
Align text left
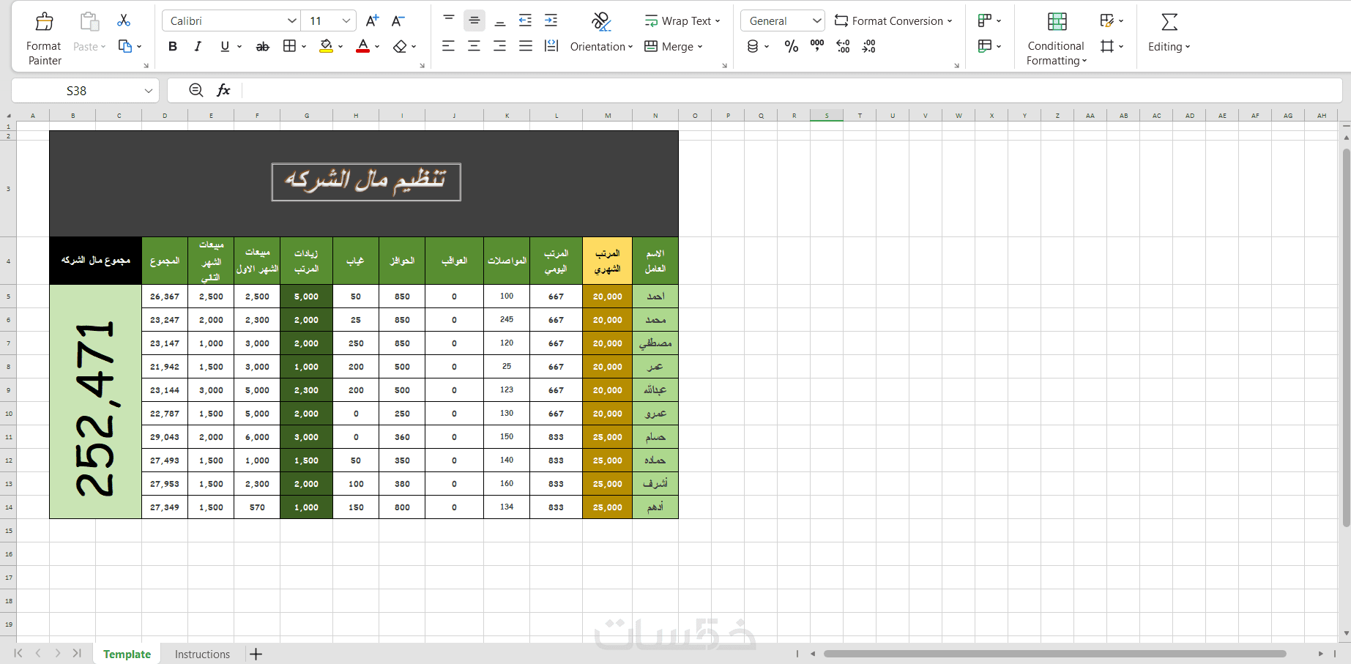[x=449, y=46]
